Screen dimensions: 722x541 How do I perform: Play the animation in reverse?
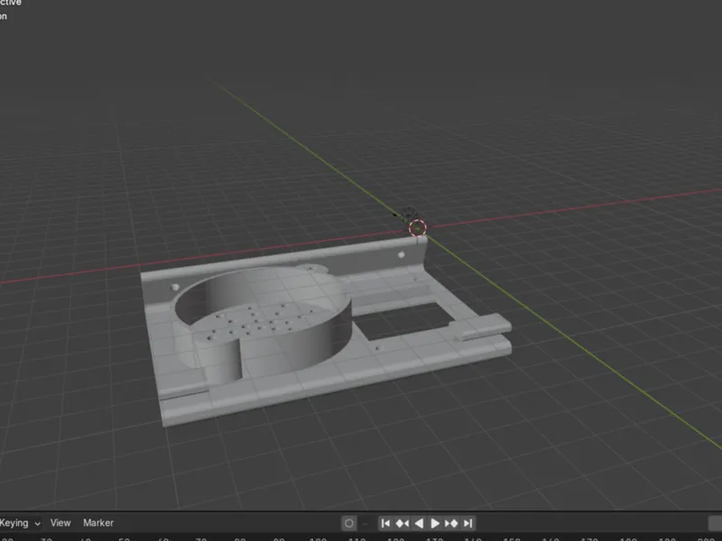(x=419, y=524)
